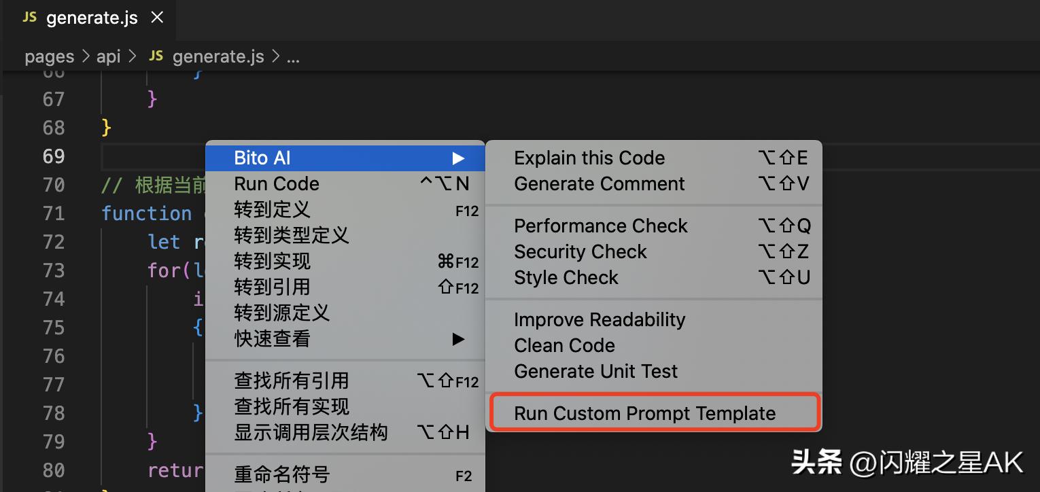Screen dimensions: 1040x492
Task: Open the api breadcrumb segment
Action: coord(108,56)
